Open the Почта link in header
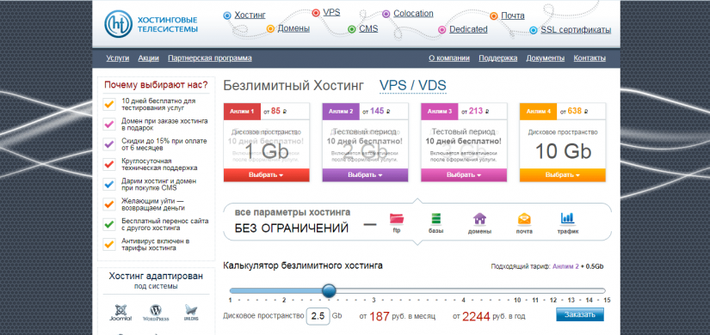Viewport: 710px width, 335px height. [513, 15]
